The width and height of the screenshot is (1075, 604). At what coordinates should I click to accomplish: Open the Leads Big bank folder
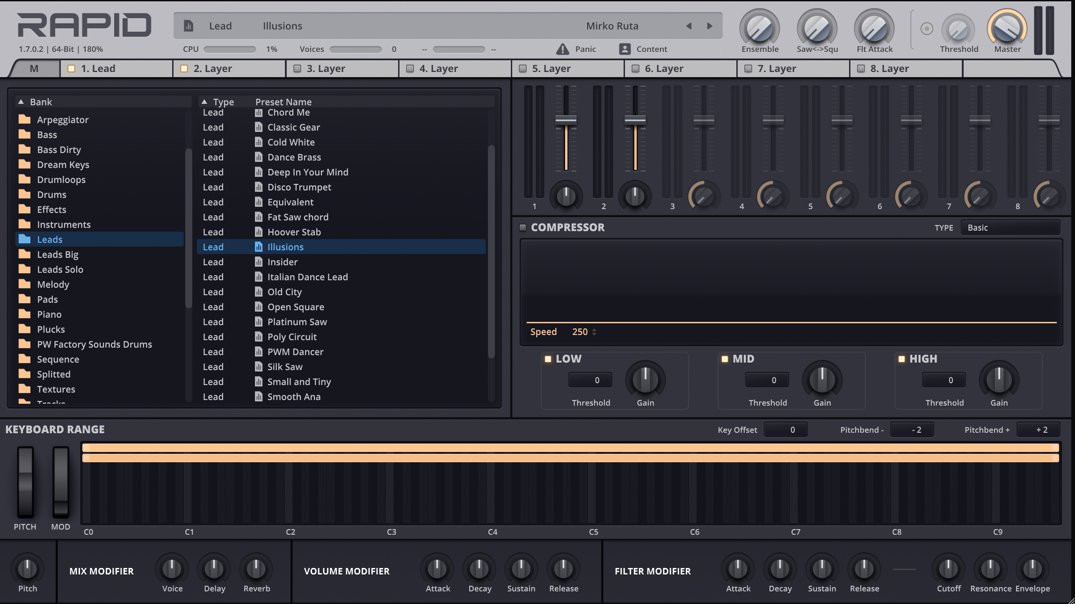(x=100, y=255)
